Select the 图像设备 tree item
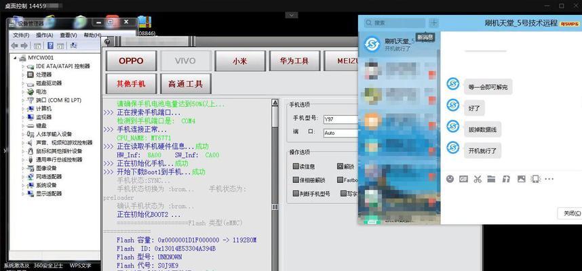The width and height of the screenshot is (582, 271). [x=46, y=168]
